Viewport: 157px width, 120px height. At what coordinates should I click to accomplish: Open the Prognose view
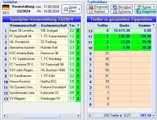coord(98,7)
